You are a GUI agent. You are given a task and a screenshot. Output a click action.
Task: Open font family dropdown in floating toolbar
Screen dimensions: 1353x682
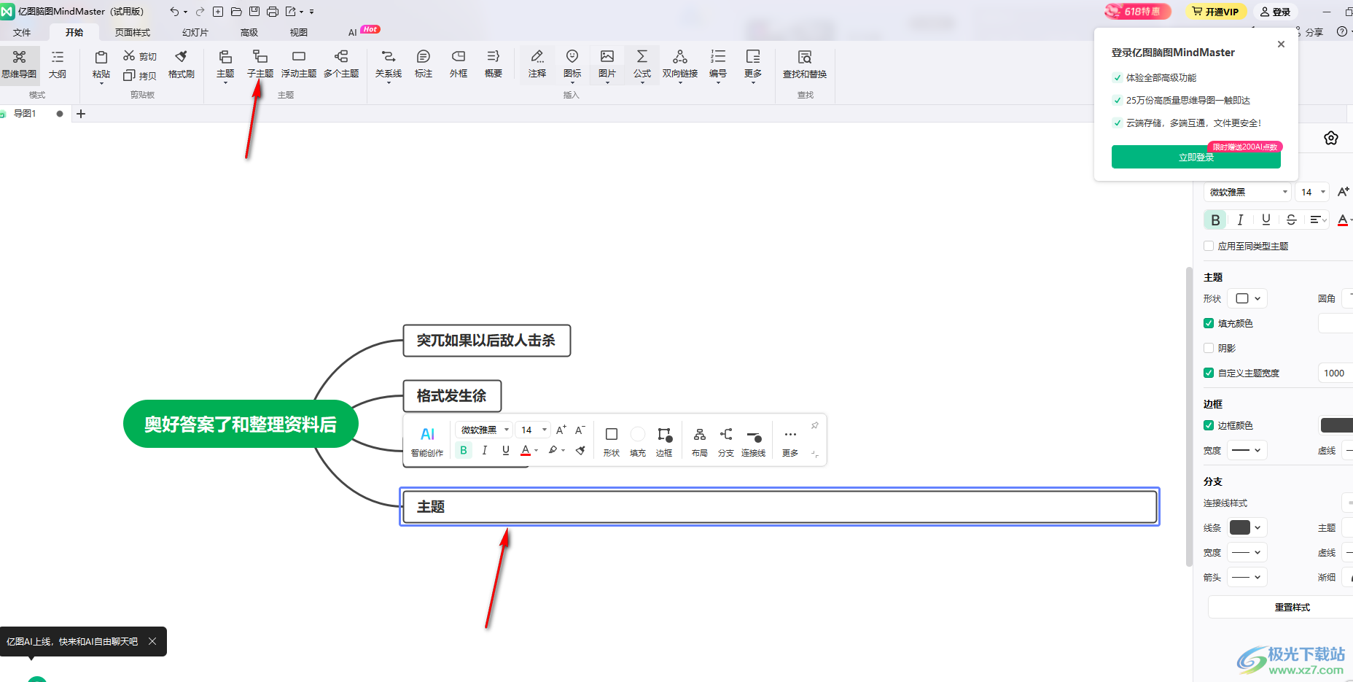pyautogui.click(x=484, y=430)
